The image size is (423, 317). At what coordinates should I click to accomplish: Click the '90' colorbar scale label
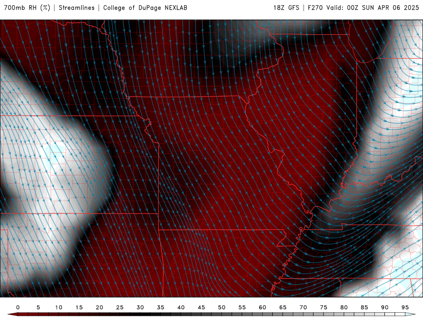(385, 307)
